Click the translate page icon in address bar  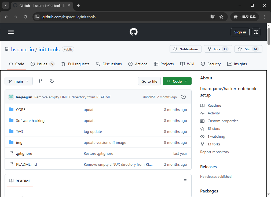click(x=213, y=17)
